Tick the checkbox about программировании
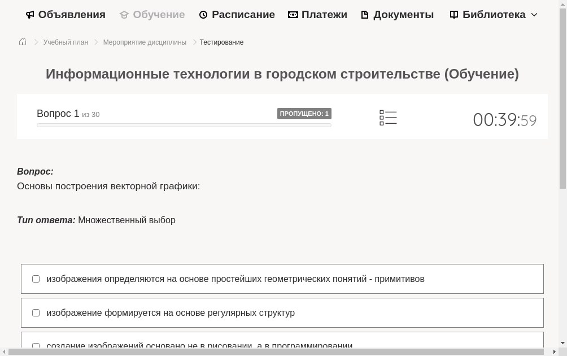Screen dimensions: 567x356 pos(36,346)
